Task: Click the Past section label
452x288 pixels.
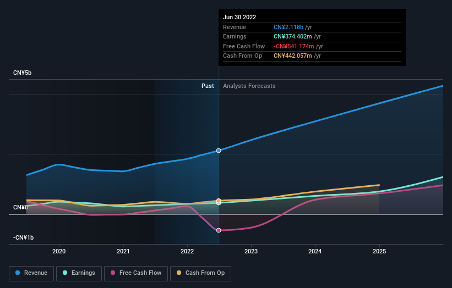Action: click(x=208, y=86)
